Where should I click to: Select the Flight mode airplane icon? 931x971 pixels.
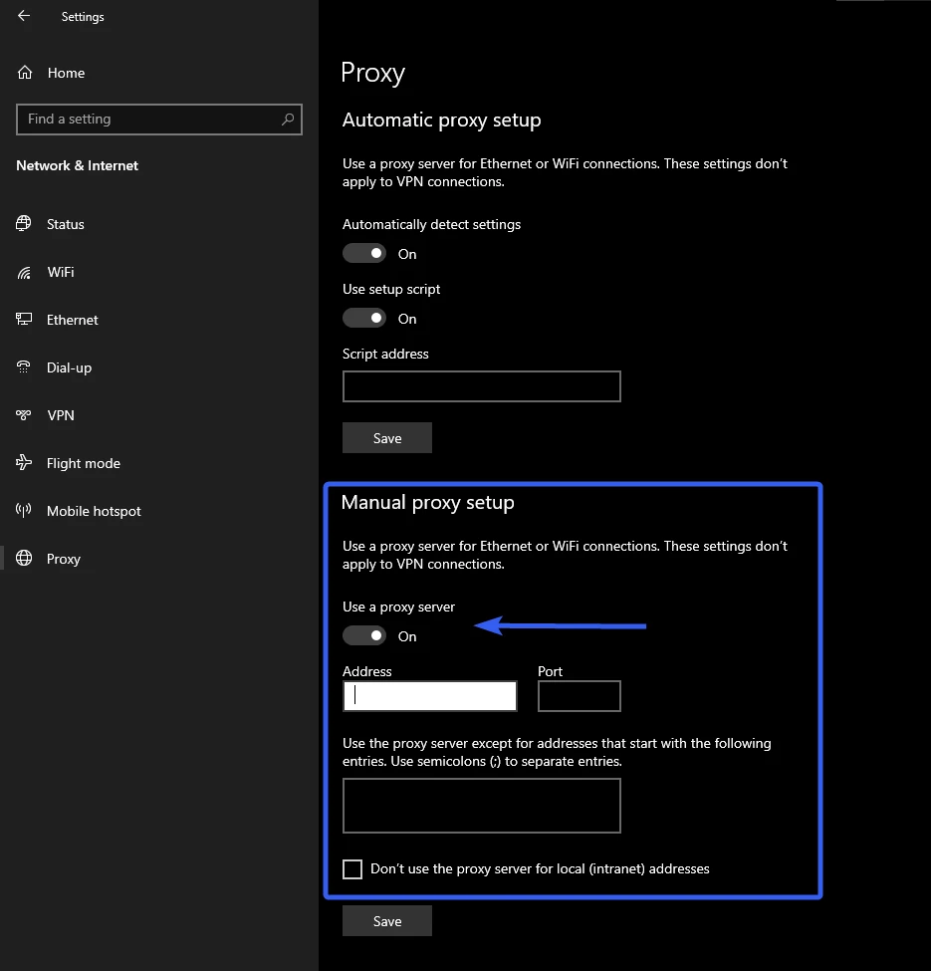click(25, 463)
